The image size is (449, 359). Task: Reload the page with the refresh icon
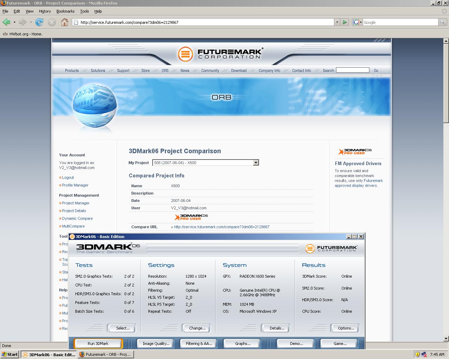pos(39,22)
